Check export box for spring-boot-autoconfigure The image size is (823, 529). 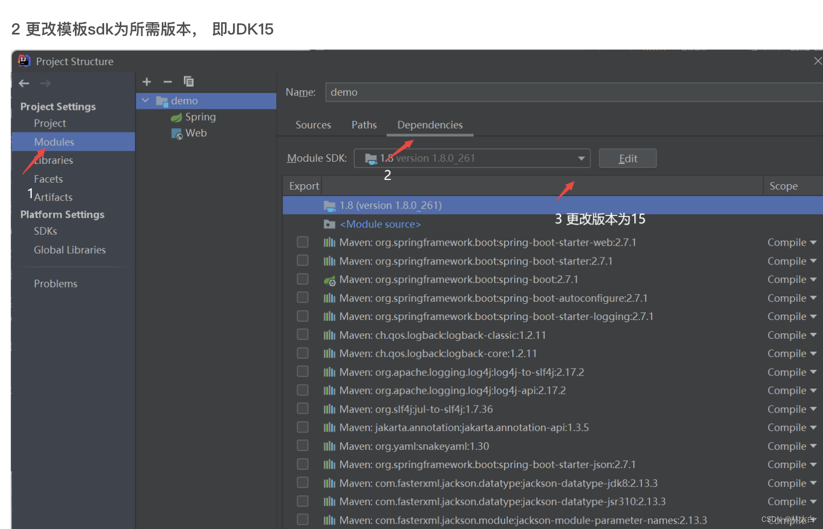(303, 297)
